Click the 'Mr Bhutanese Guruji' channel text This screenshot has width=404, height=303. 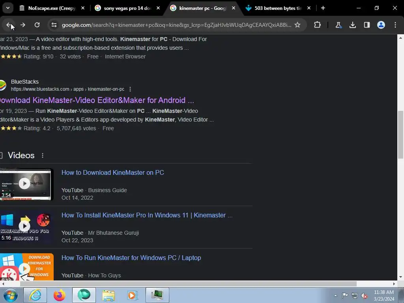tap(113, 233)
